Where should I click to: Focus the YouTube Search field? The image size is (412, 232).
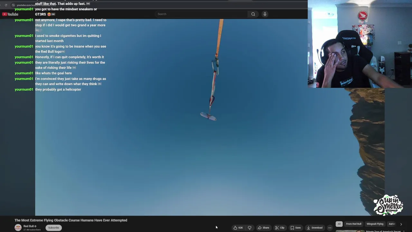[201, 14]
